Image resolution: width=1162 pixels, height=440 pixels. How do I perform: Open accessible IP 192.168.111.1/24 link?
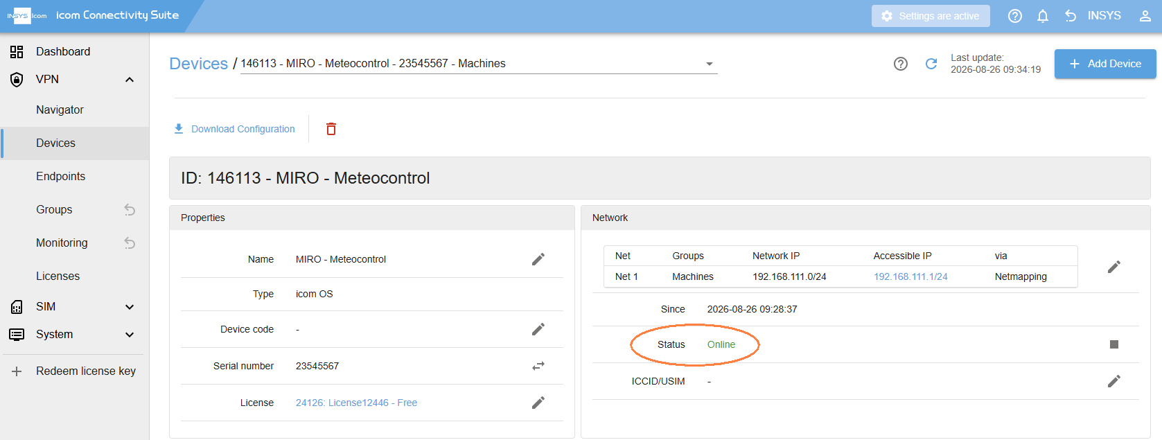pyautogui.click(x=910, y=276)
